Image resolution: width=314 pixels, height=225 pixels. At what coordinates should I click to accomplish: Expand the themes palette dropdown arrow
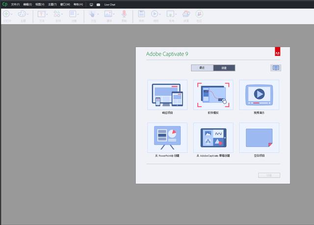27,14
